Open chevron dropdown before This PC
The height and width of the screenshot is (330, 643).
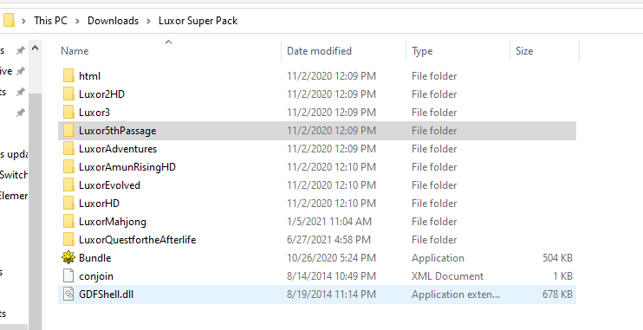pyautogui.click(x=23, y=21)
